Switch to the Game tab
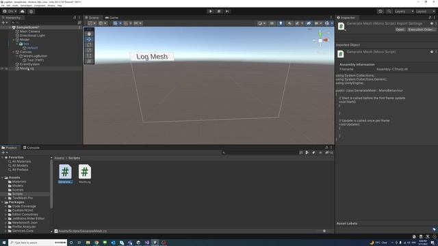 tap(112, 18)
